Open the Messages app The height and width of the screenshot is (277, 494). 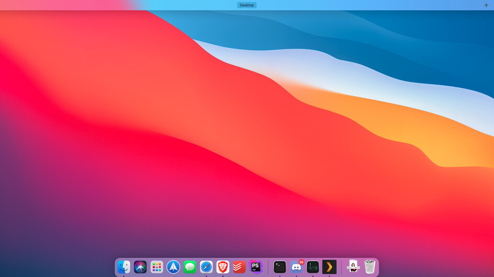[x=189, y=267]
